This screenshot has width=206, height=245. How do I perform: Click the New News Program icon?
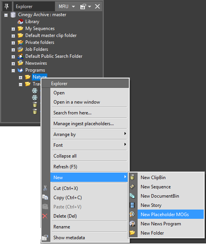[x=132, y=223]
